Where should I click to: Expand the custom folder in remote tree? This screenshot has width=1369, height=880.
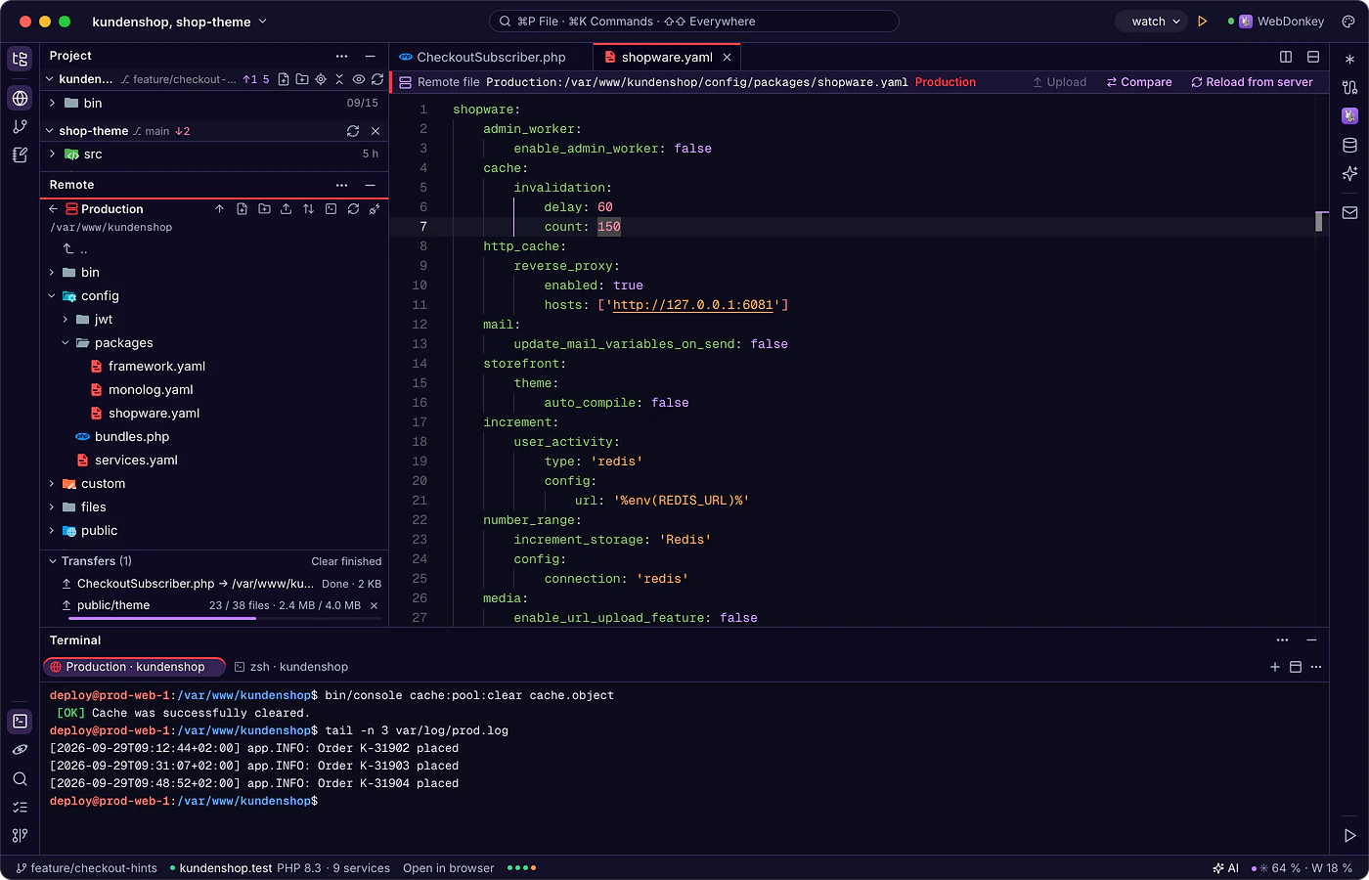pyautogui.click(x=52, y=484)
